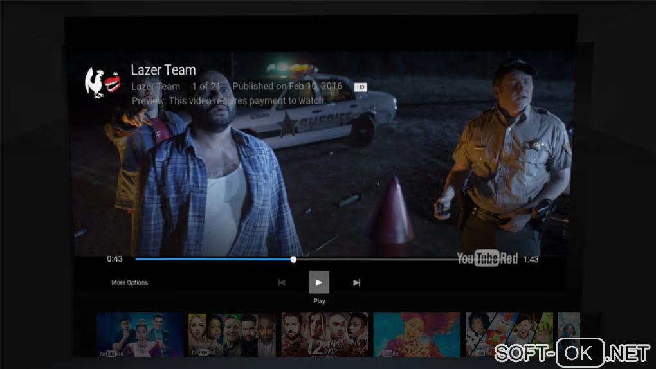Screen dimensions: 656x369
Task: Open the fifth thumbnail with diagonal panels
Action: pyautogui.click(x=509, y=335)
